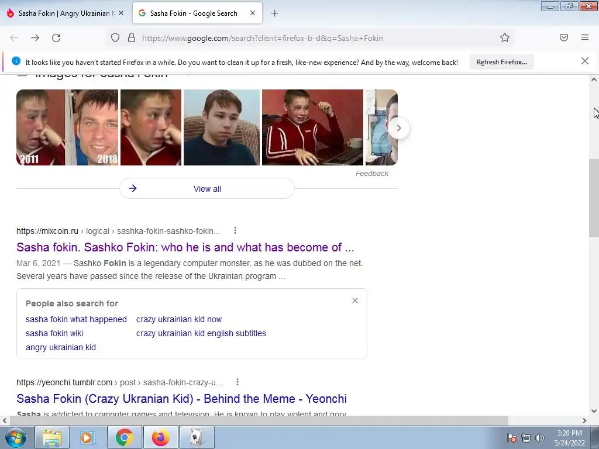Open the Solitaire cards taskbar icon
This screenshot has height=449, width=599.
197,437
